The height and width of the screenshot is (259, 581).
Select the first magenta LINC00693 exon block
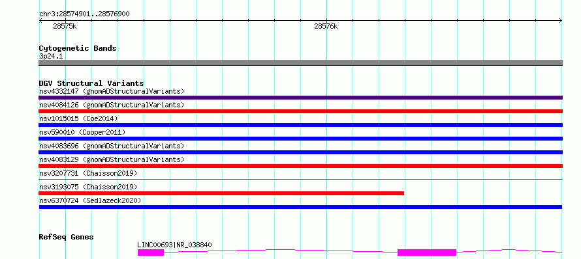tap(150, 252)
